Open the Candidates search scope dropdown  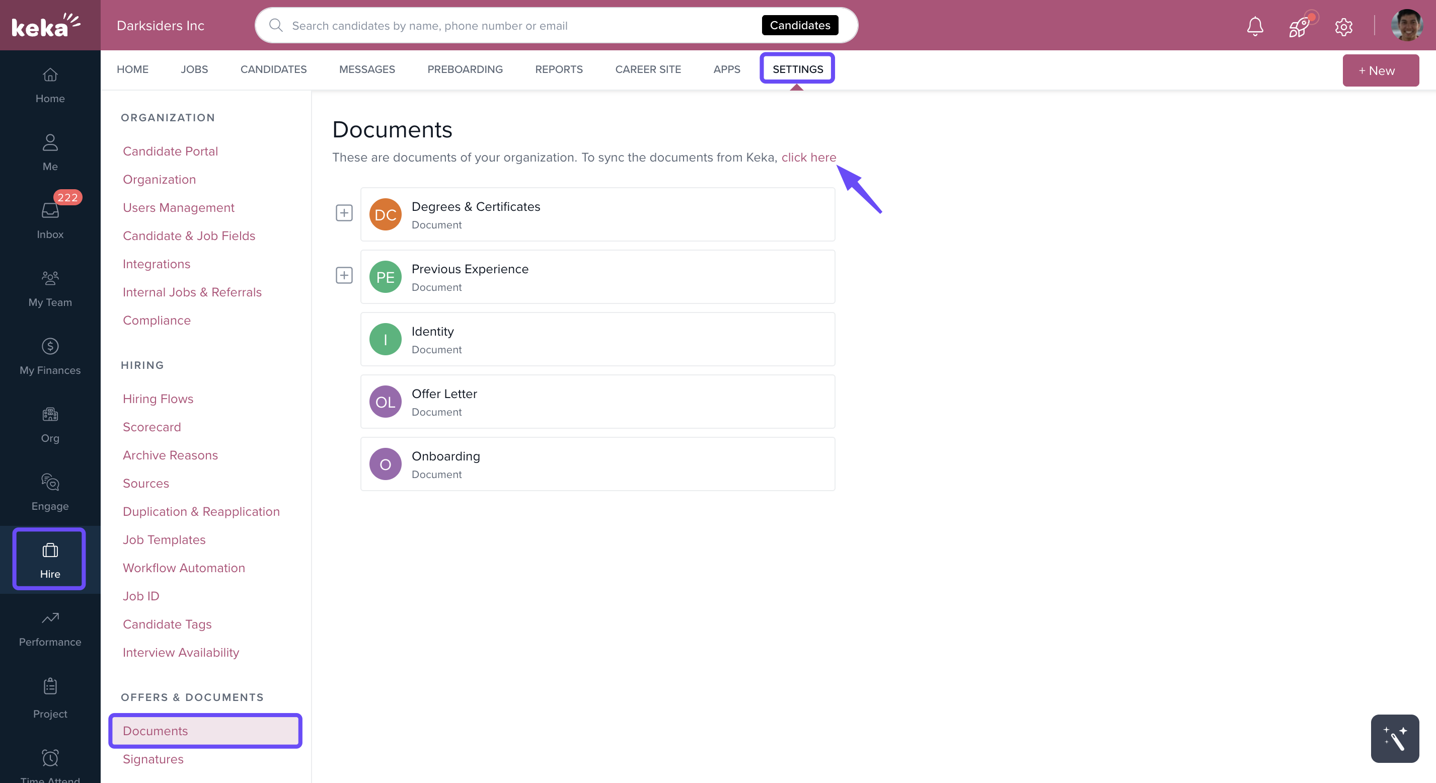(799, 26)
